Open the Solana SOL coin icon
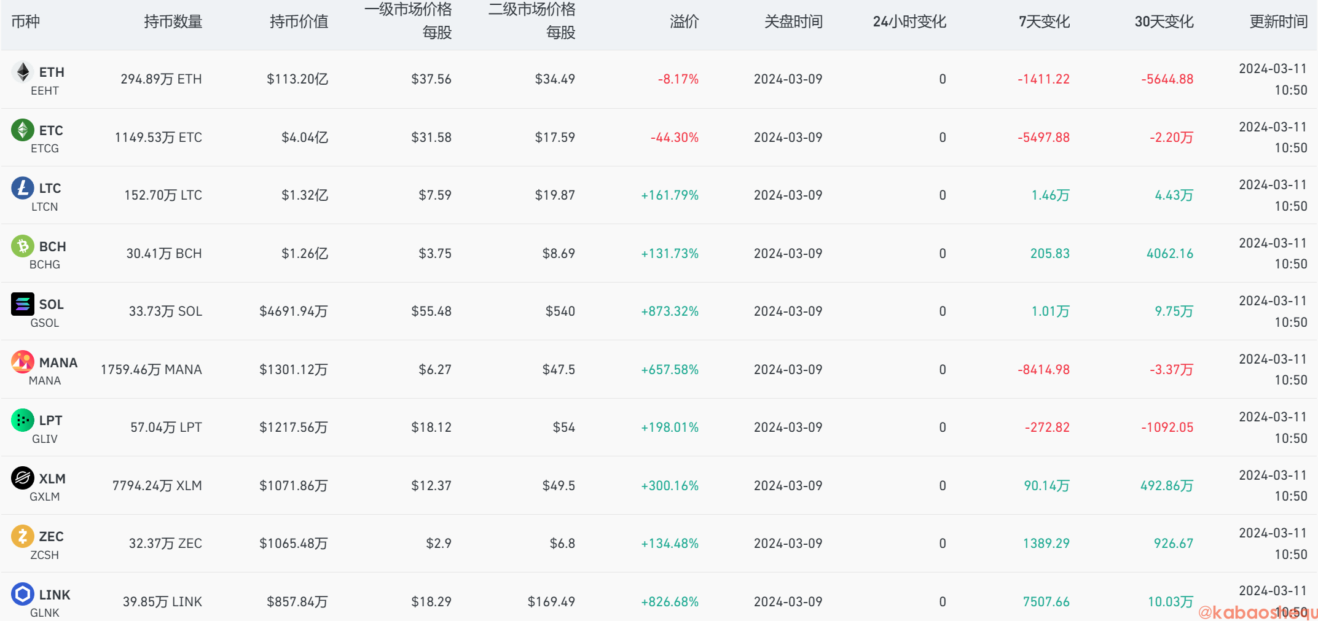 23,304
